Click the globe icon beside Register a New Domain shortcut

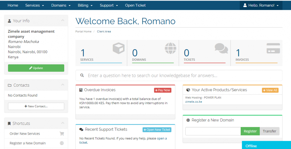point(62,143)
